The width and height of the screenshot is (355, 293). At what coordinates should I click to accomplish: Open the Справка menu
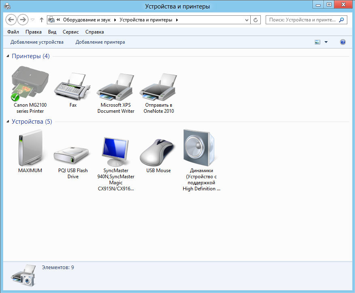95,32
